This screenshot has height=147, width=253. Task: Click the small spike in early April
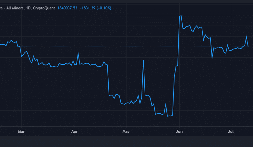pyautogui.click(x=78, y=53)
